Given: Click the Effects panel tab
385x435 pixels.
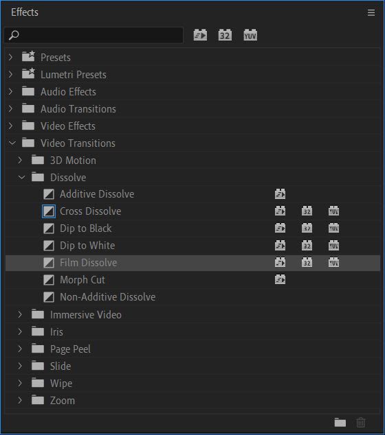Looking at the screenshot, I should click(x=25, y=12).
